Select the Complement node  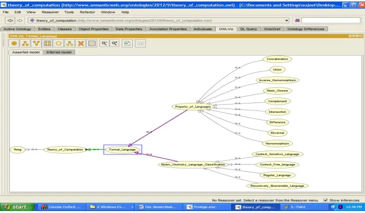(277, 101)
